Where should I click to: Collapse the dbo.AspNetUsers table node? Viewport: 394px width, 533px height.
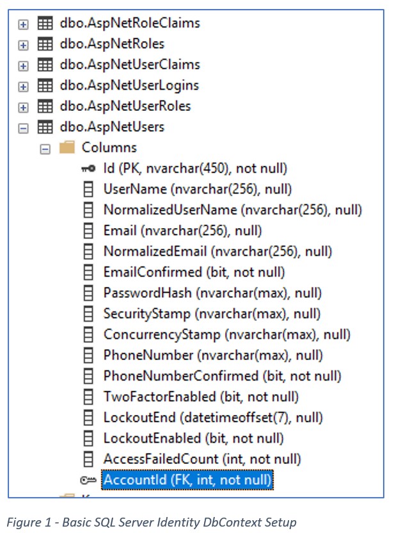click(x=23, y=129)
